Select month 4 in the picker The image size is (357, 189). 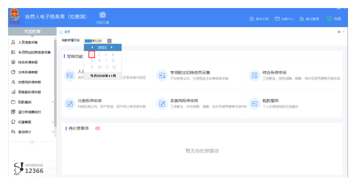(x=113, y=55)
